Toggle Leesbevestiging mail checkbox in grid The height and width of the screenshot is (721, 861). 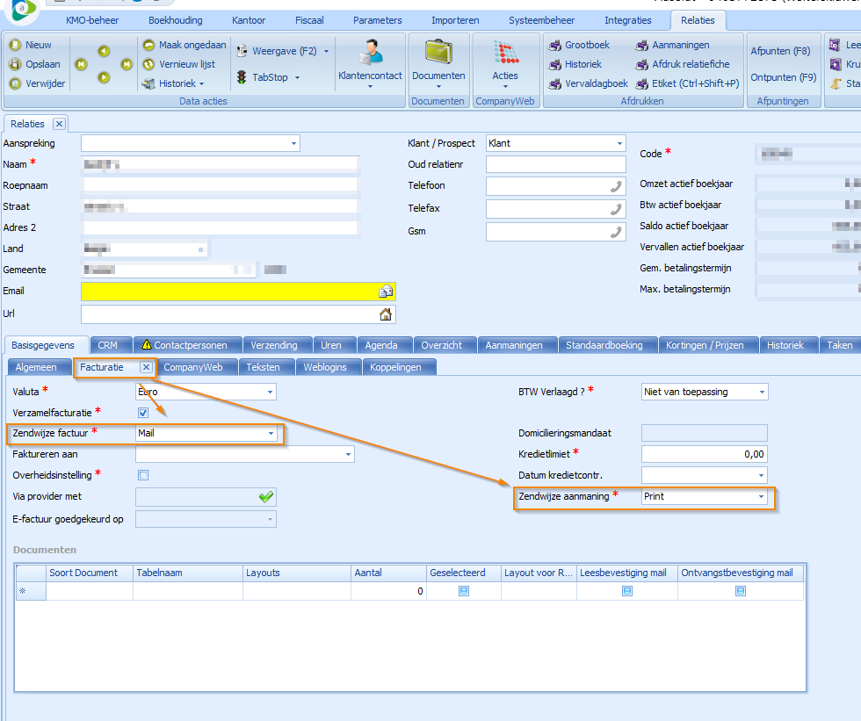(x=627, y=592)
